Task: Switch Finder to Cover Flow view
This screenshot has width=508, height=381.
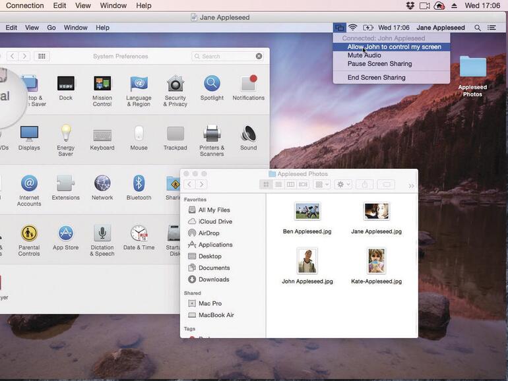Action: (303, 185)
